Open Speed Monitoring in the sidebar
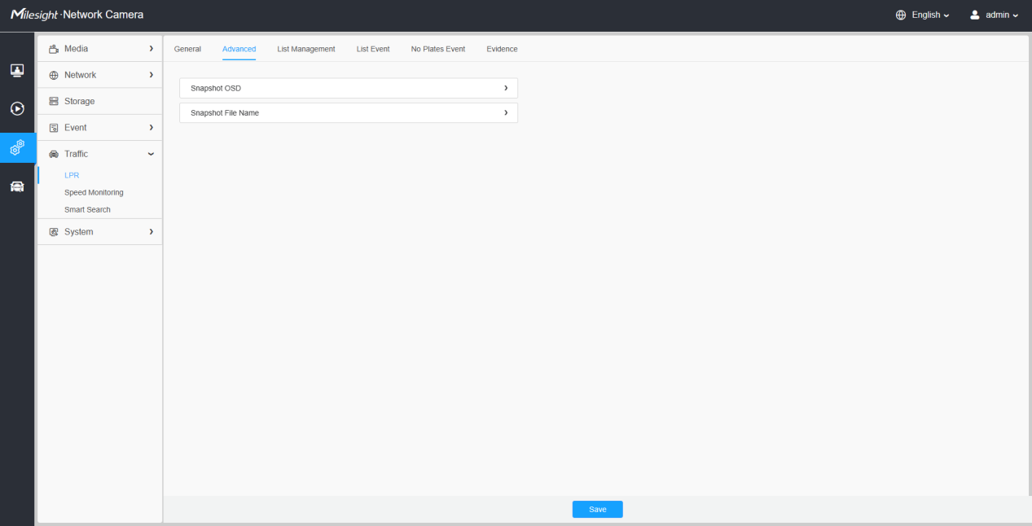Viewport: 1032px width, 526px height. [x=94, y=192]
